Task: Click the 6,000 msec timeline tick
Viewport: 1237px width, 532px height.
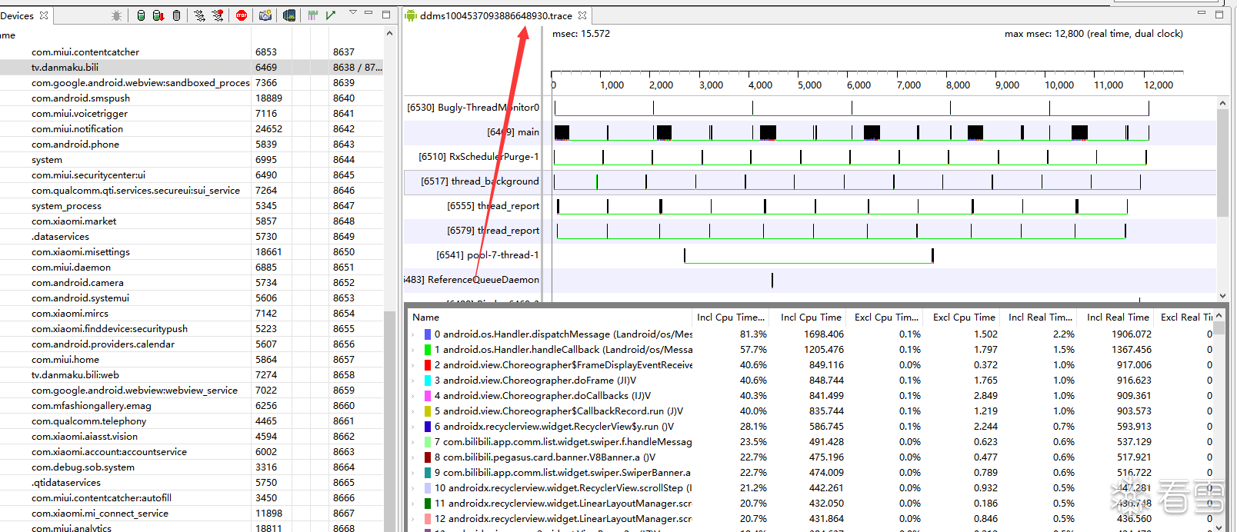Action: point(859,85)
